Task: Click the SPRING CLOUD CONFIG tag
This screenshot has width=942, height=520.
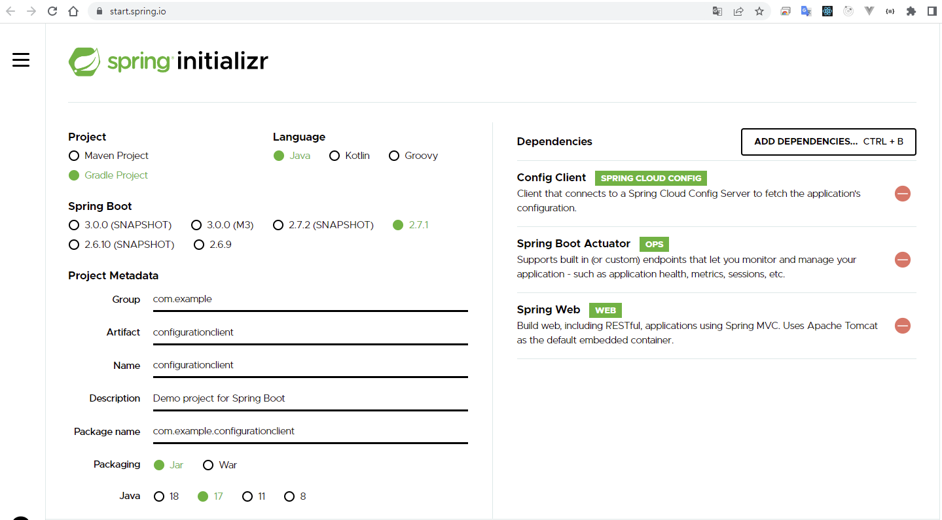Action: tap(651, 178)
